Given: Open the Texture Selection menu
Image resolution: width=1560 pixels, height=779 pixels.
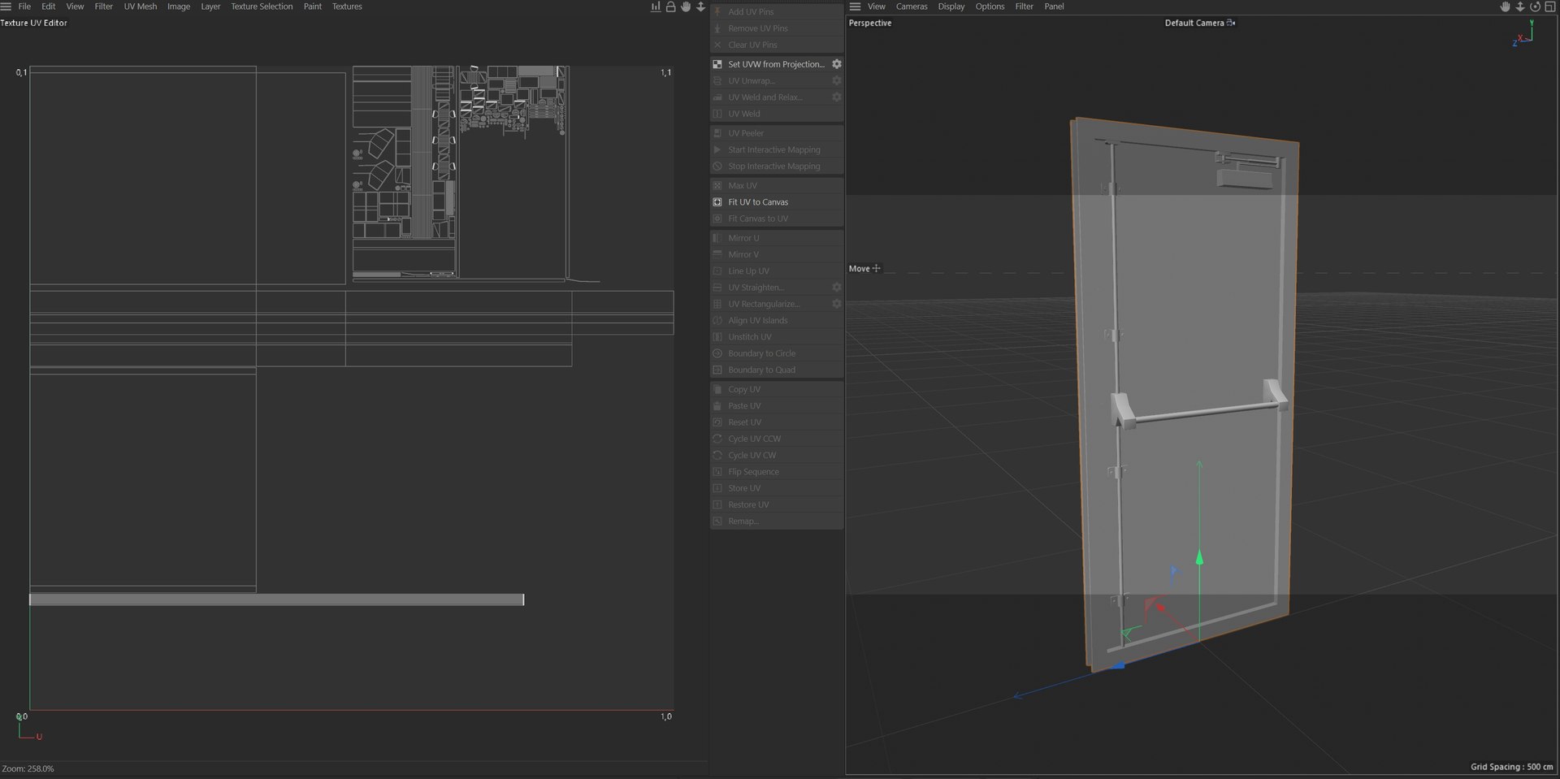Looking at the screenshot, I should 262,6.
